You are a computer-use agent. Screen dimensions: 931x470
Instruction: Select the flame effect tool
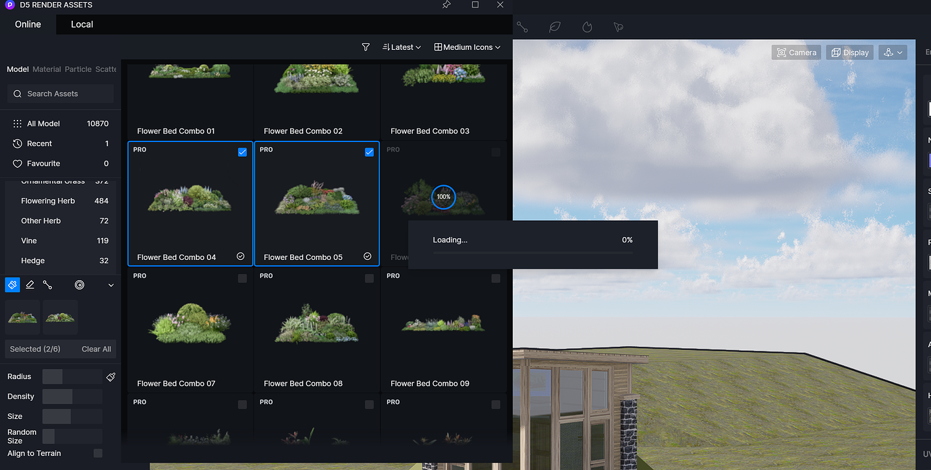coord(587,27)
